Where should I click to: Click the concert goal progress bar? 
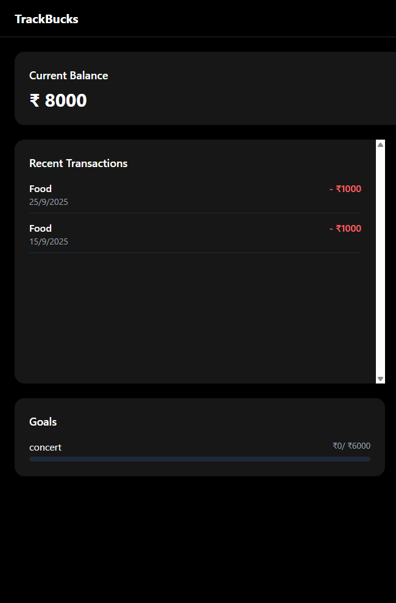pos(200,459)
